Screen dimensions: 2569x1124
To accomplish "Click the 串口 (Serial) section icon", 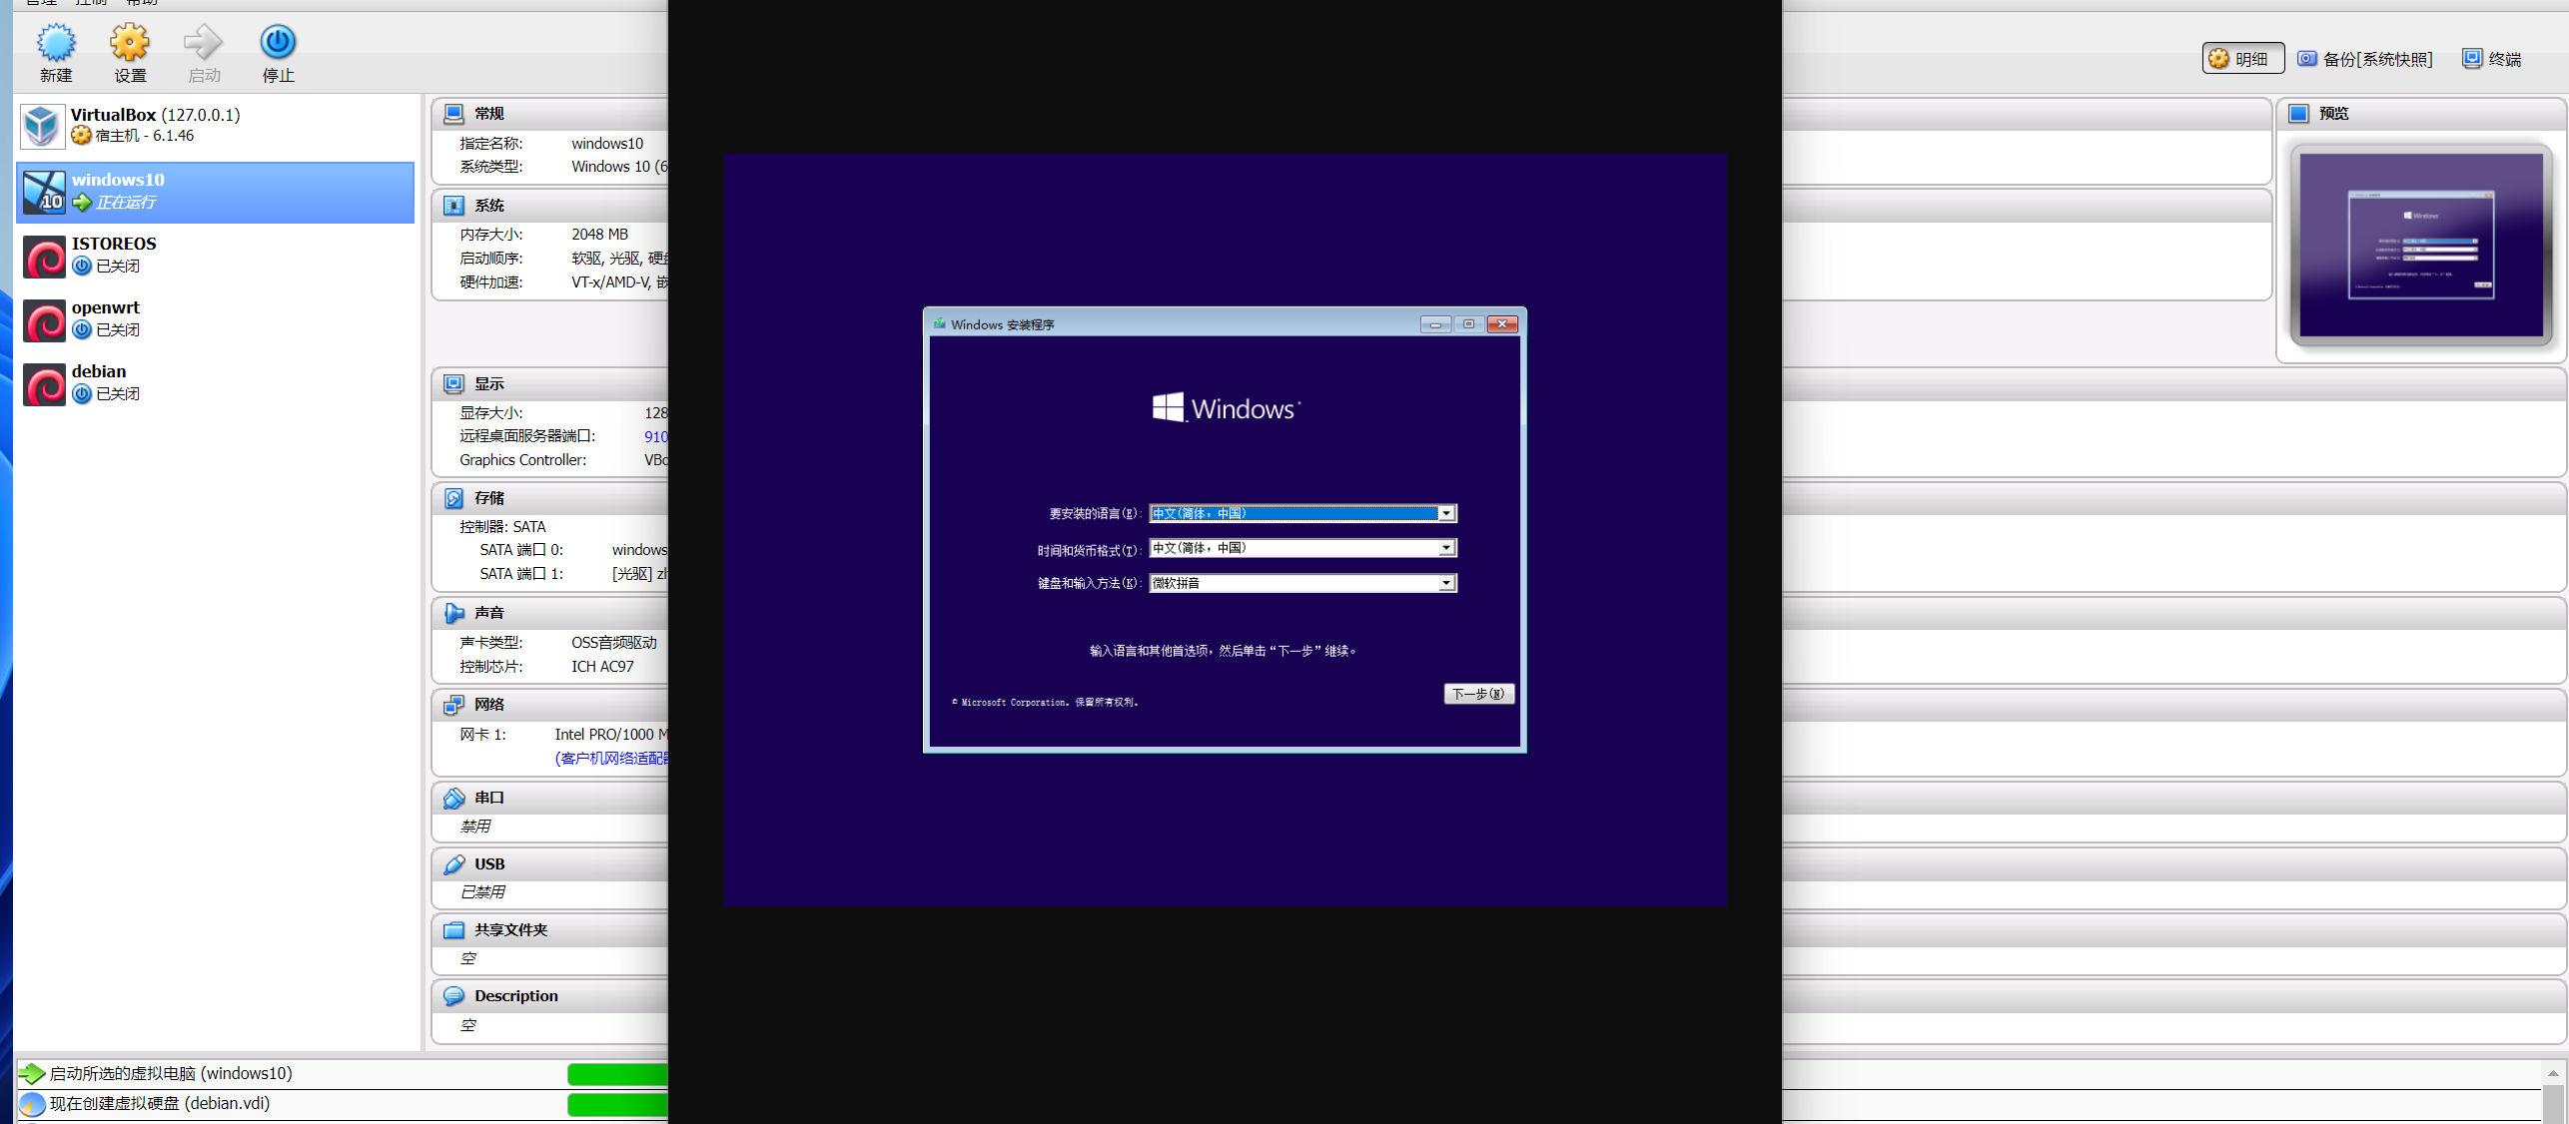I will click(x=453, y=798).
